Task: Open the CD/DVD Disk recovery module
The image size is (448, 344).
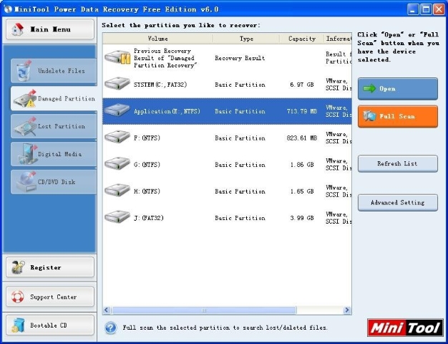Action: [x=24, y=181]
